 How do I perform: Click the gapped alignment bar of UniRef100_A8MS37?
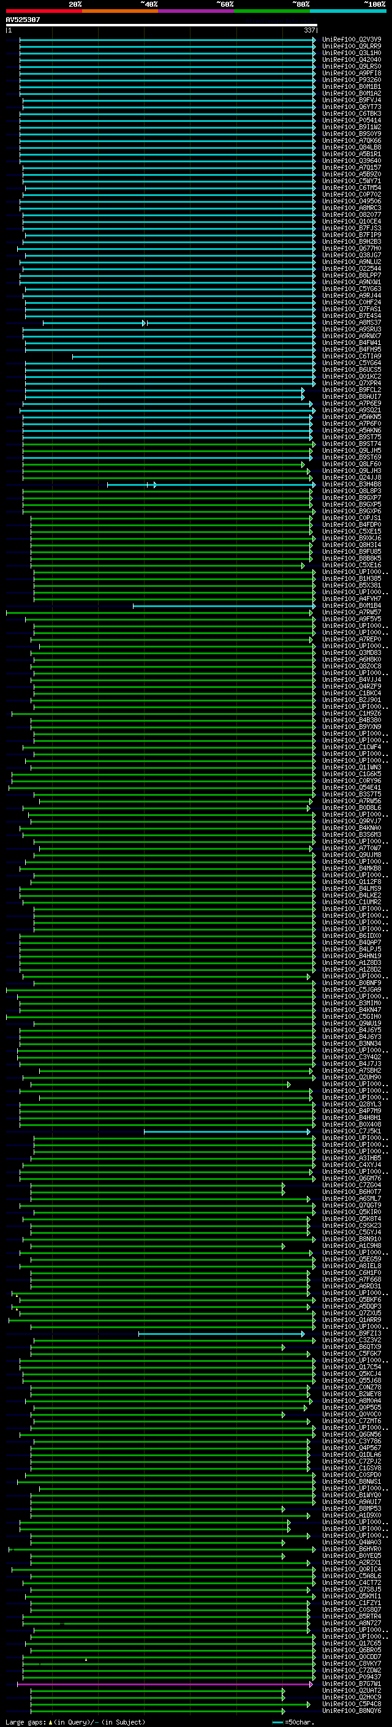pos(179,323)
